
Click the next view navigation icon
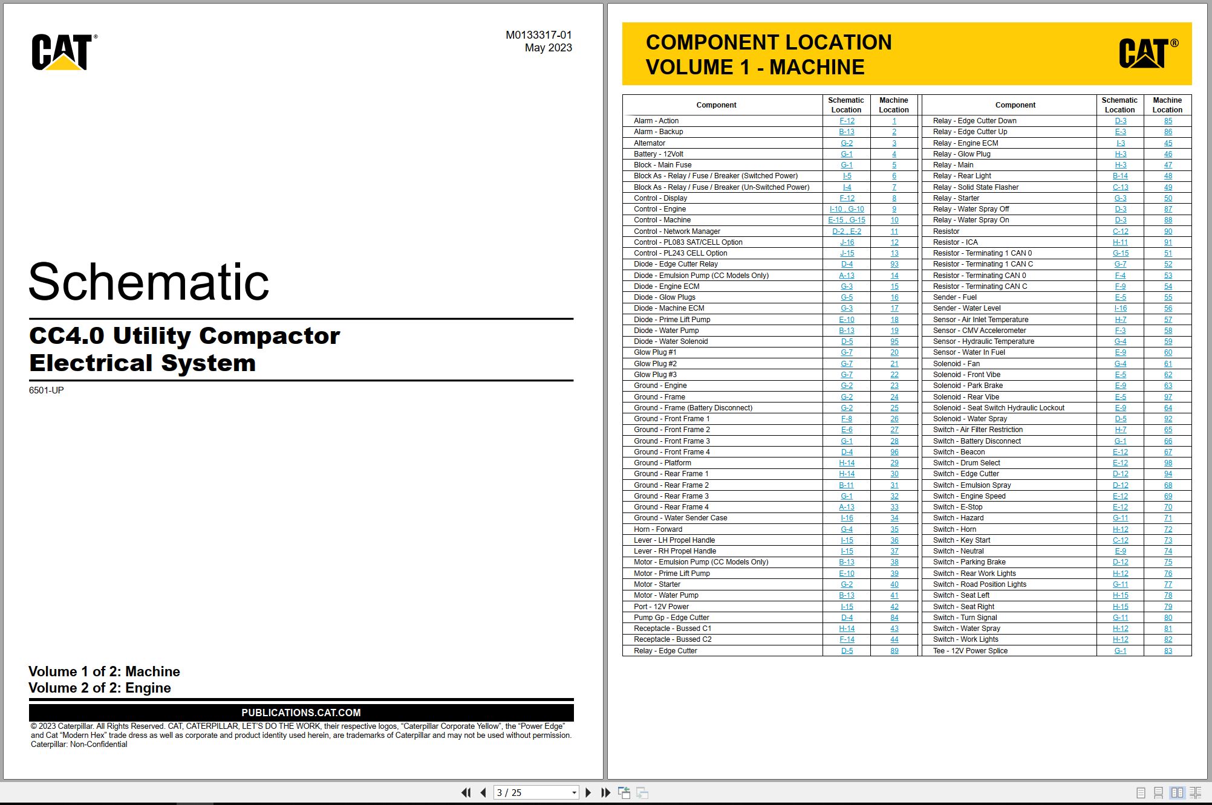pyautogui.click(x=642, y=792)
